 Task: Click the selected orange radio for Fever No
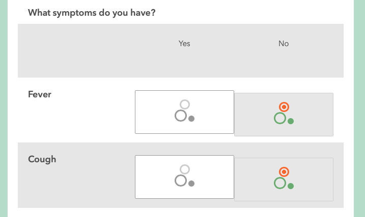tap(284, 107)
